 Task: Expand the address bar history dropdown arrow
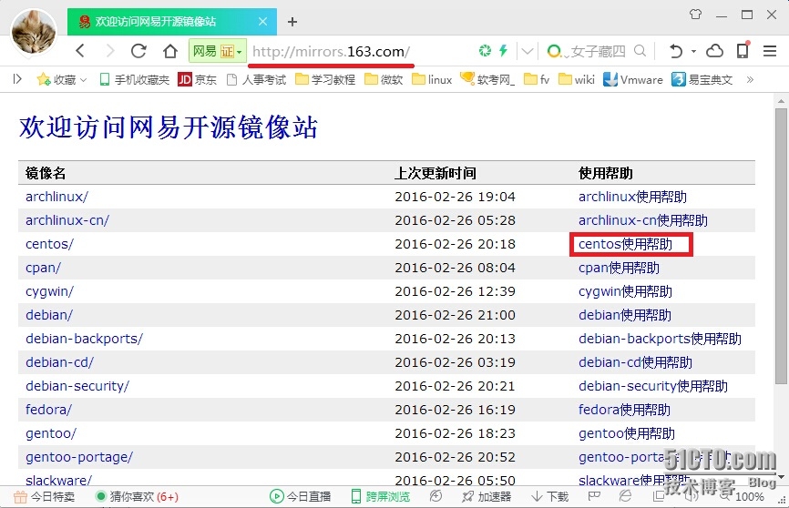[x=527, y=51]
